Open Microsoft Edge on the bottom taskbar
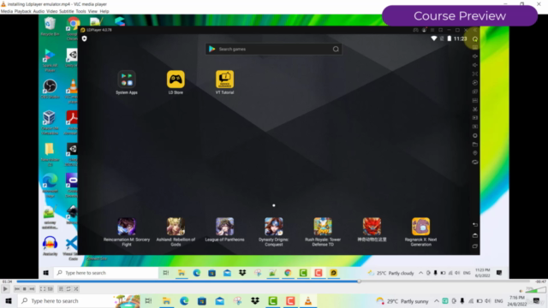548x308 pixels. [x=184, y=300]
